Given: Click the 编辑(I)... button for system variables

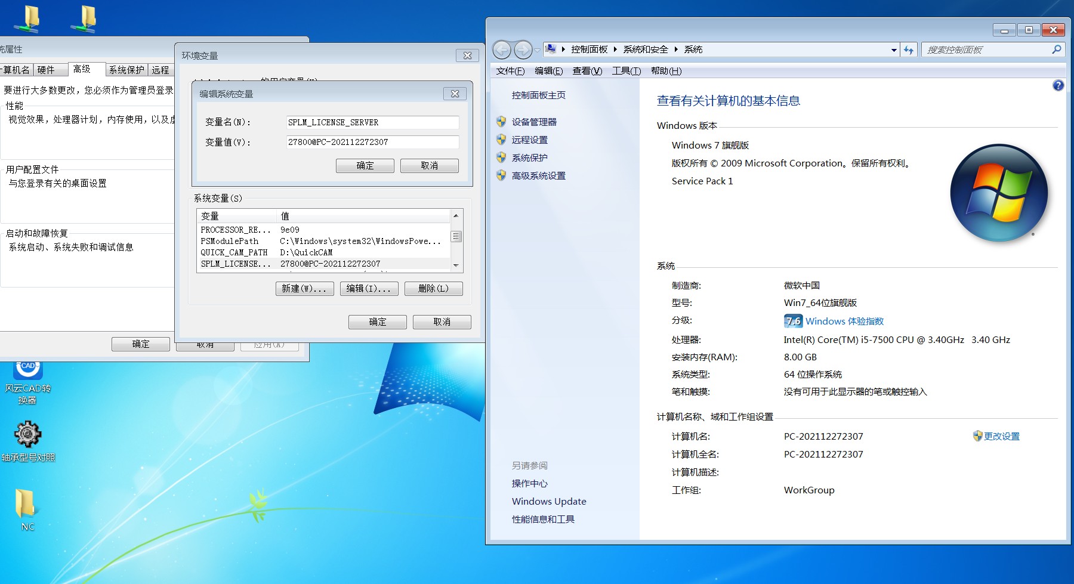Looking at the screenshot, I should coord(368,289).
